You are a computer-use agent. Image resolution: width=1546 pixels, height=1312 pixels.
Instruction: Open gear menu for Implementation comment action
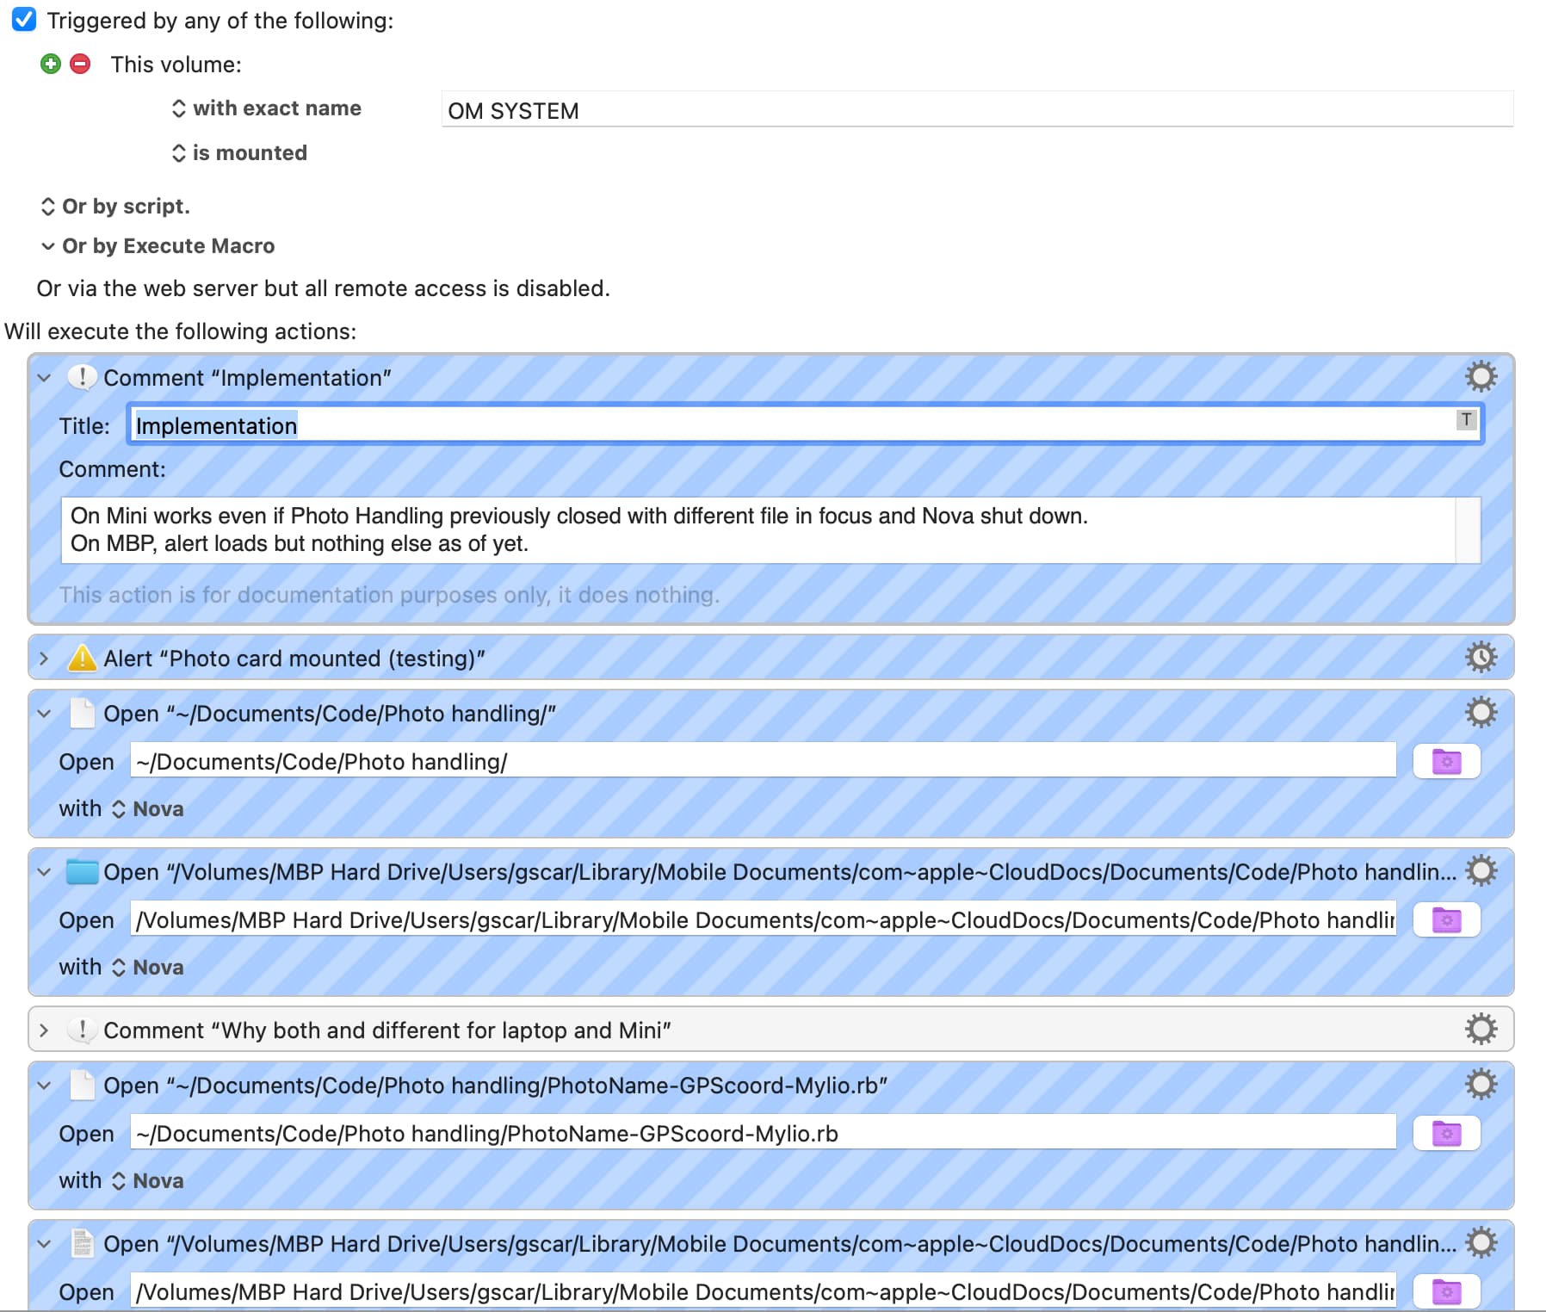click(1481, 377)
